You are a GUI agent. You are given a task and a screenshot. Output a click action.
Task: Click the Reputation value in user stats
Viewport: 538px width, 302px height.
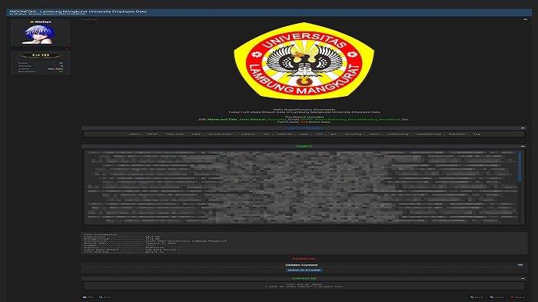coord(61,71)
